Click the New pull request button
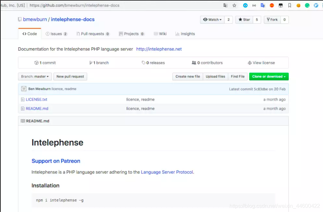The height and width of the screenshot is (212, 323). click(x=70, y=76)
